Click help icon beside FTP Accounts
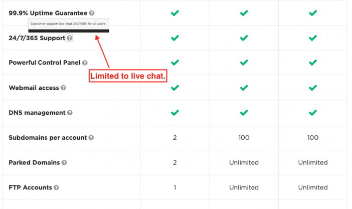Screen dimensions: 352x209 (x=56, y=187)
